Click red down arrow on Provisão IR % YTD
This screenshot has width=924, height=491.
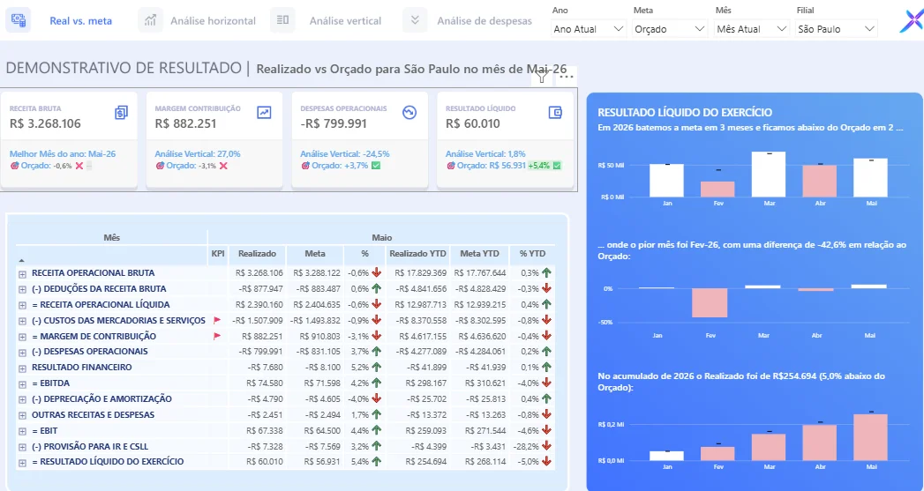point(546,446)
